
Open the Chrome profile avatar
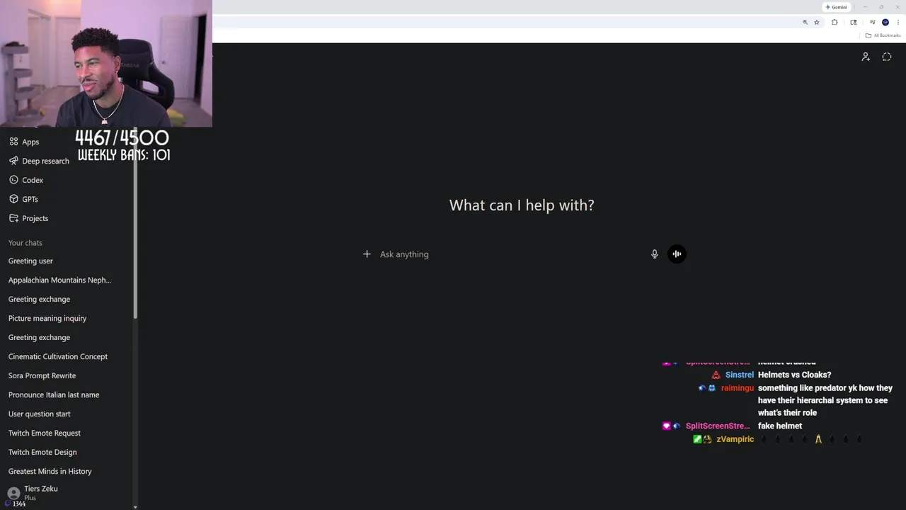click(x=885, y=22)
